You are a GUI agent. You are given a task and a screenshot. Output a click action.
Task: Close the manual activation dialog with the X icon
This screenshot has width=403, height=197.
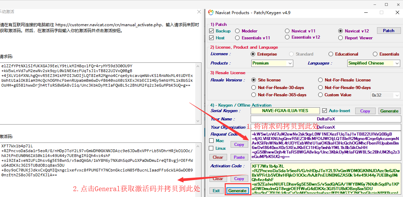point(199,12)
